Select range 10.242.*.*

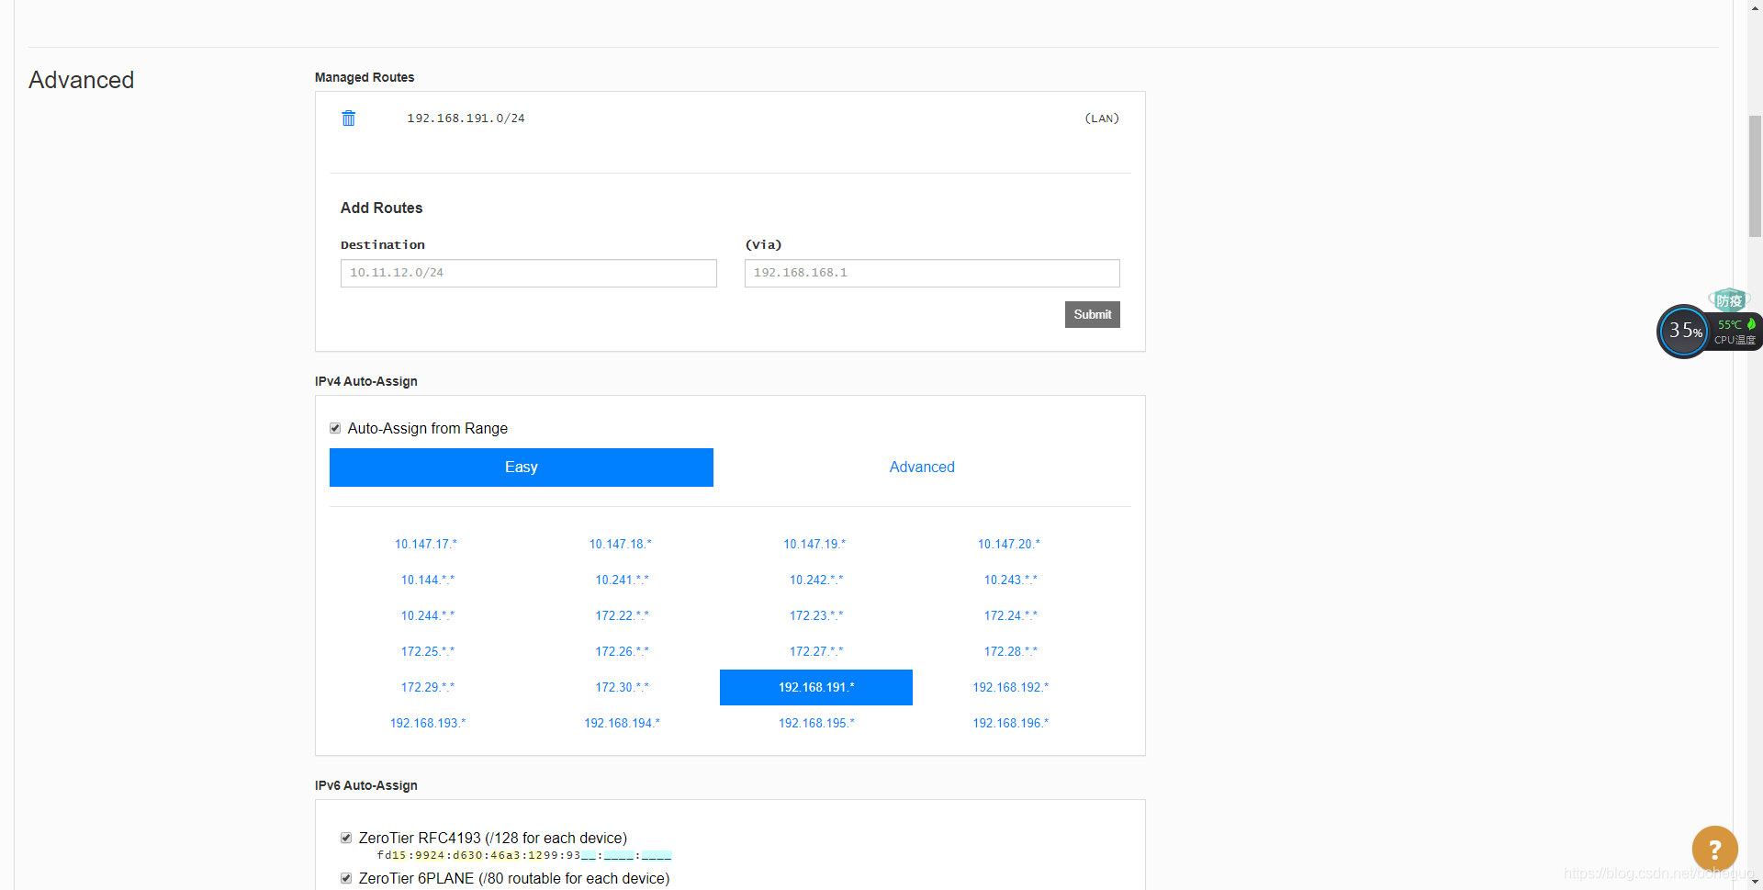816,580
